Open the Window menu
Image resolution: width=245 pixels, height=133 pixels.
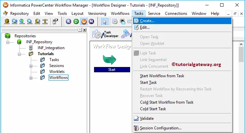[x=199, y=14]
